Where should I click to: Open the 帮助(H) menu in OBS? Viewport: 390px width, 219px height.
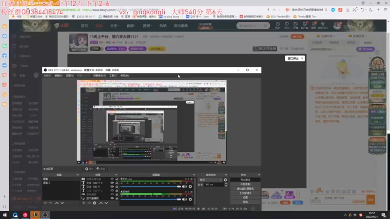click(124, 75)
